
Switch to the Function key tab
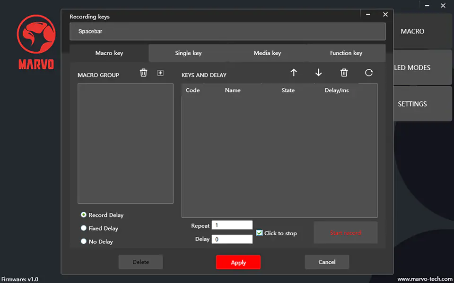346,53
